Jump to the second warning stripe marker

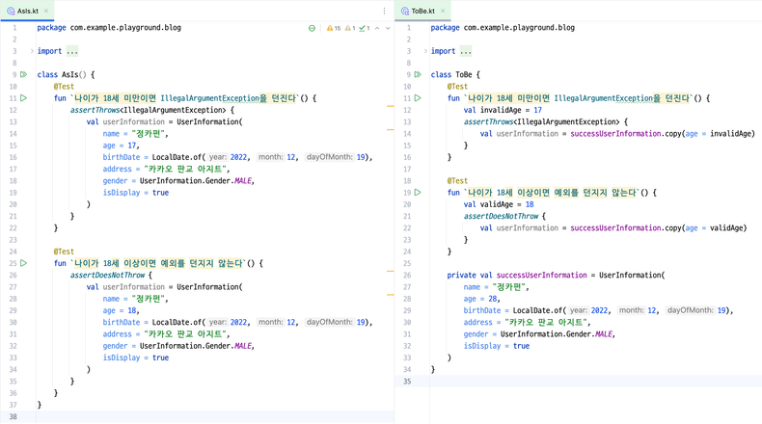click(x=391, y=130)
